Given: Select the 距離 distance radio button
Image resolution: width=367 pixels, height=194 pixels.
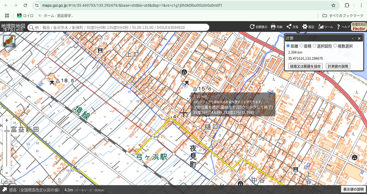Looking at the screenshot, I should tap(288, 46).
